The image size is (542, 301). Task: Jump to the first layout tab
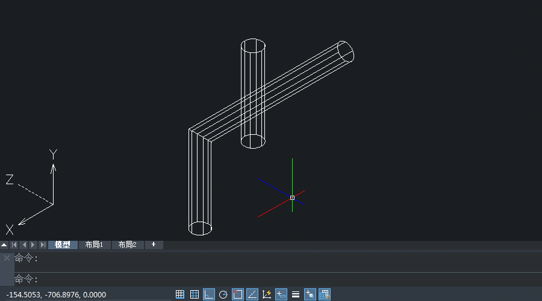14,245
